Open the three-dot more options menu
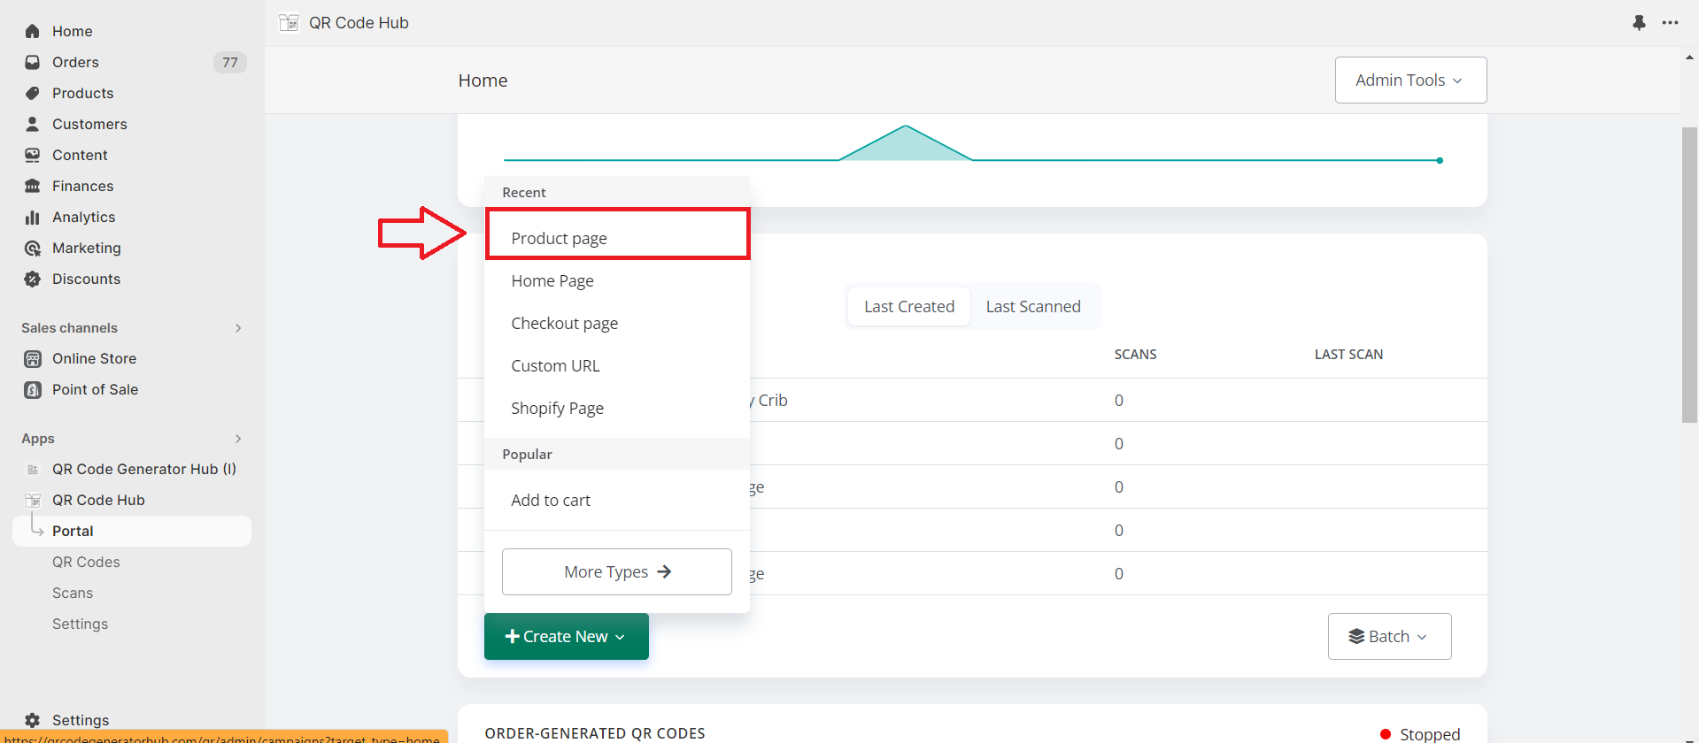Screen dimensions: 1699x743 pyautogui.click(x=1670, y=23)
